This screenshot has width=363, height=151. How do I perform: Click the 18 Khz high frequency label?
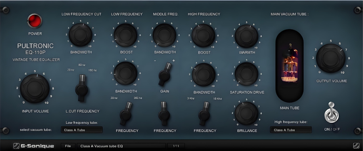[218, 99]
